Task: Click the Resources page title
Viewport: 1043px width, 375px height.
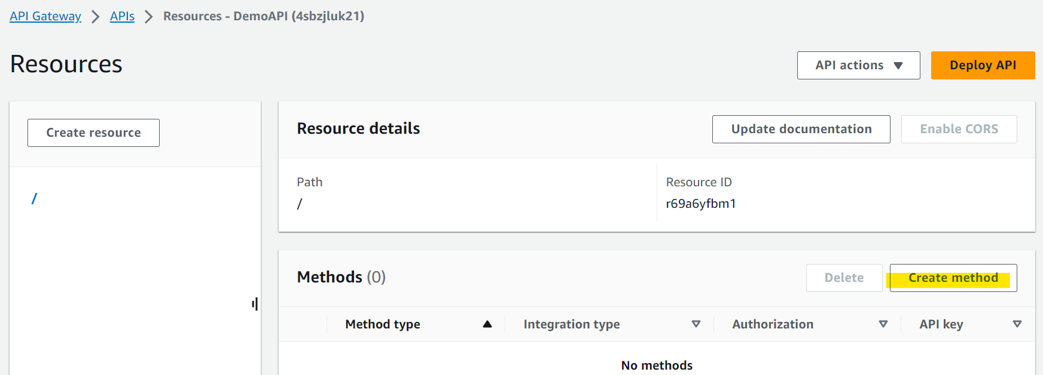Action: [x=66, y=64]
